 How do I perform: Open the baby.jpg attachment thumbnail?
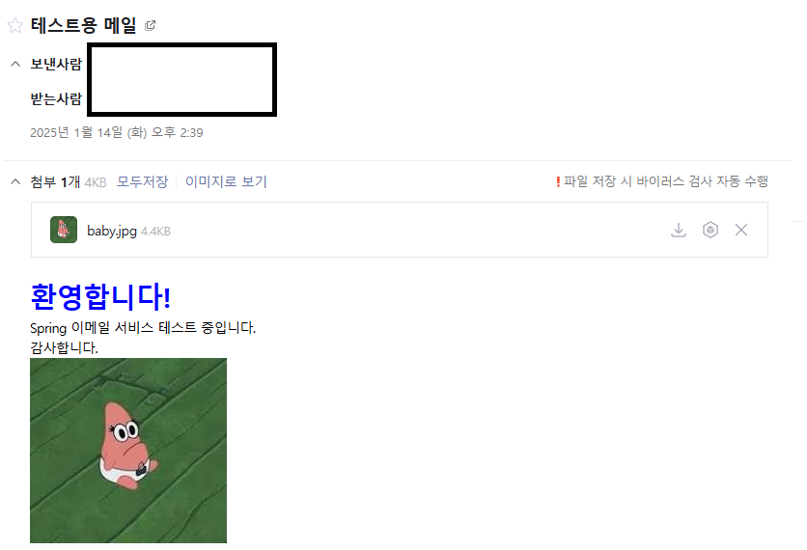[64, 230]
